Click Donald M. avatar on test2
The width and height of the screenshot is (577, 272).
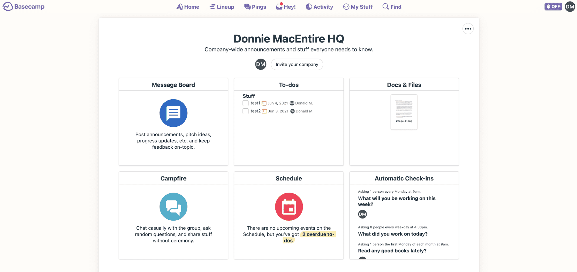pos(292,111)
